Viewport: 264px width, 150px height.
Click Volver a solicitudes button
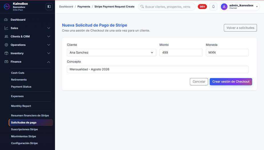[x=240, y=28]
